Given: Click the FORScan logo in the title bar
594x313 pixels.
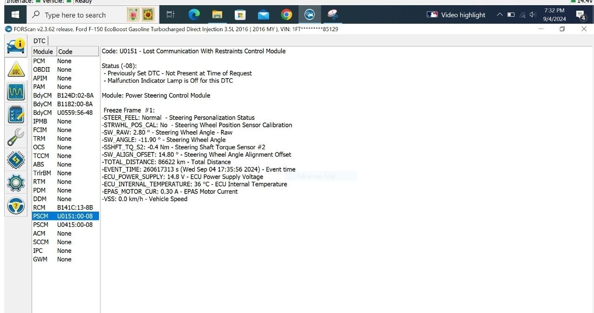Looking at the screenshot, I should tap(7, 29).
